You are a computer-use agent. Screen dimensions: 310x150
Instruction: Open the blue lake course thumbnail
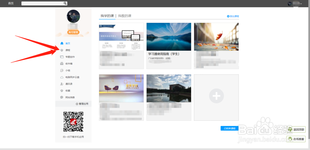169,37
